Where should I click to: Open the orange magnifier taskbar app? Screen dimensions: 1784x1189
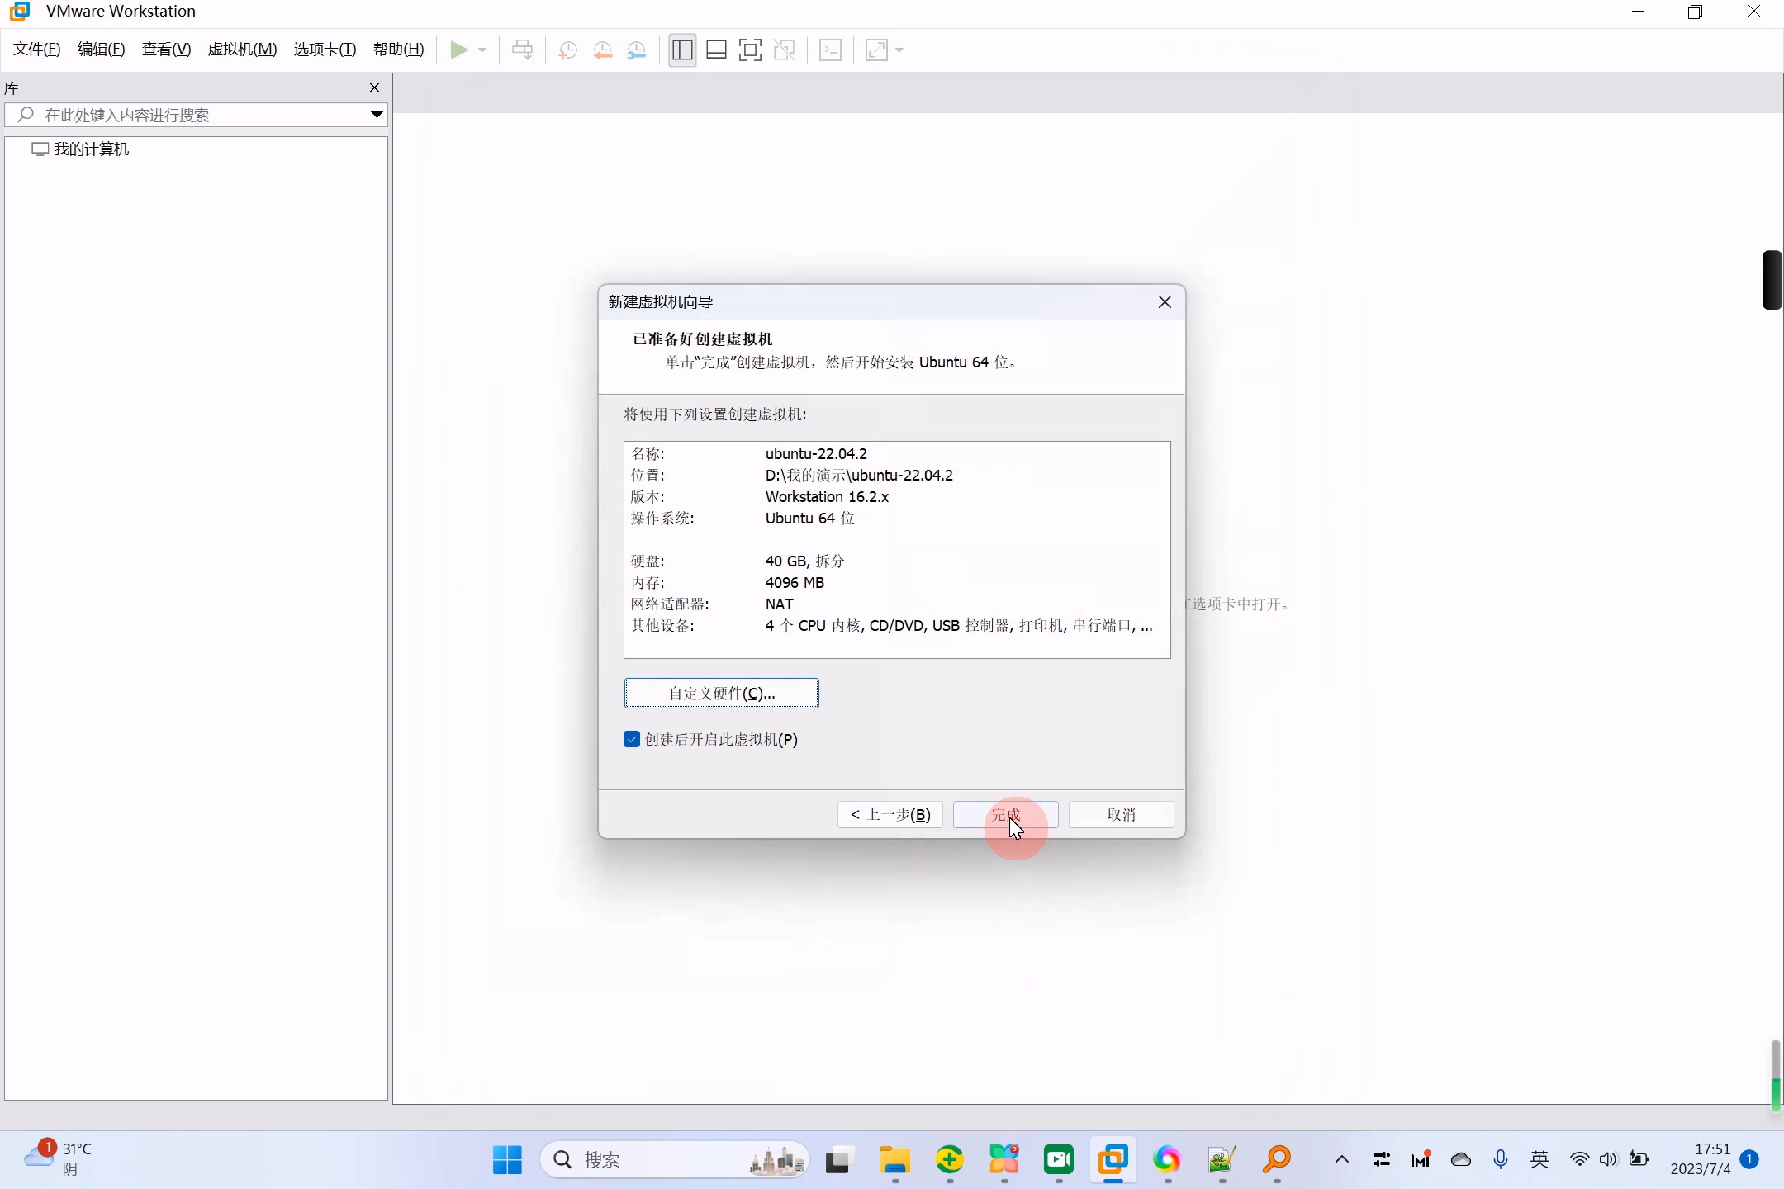(1277, 1160)
